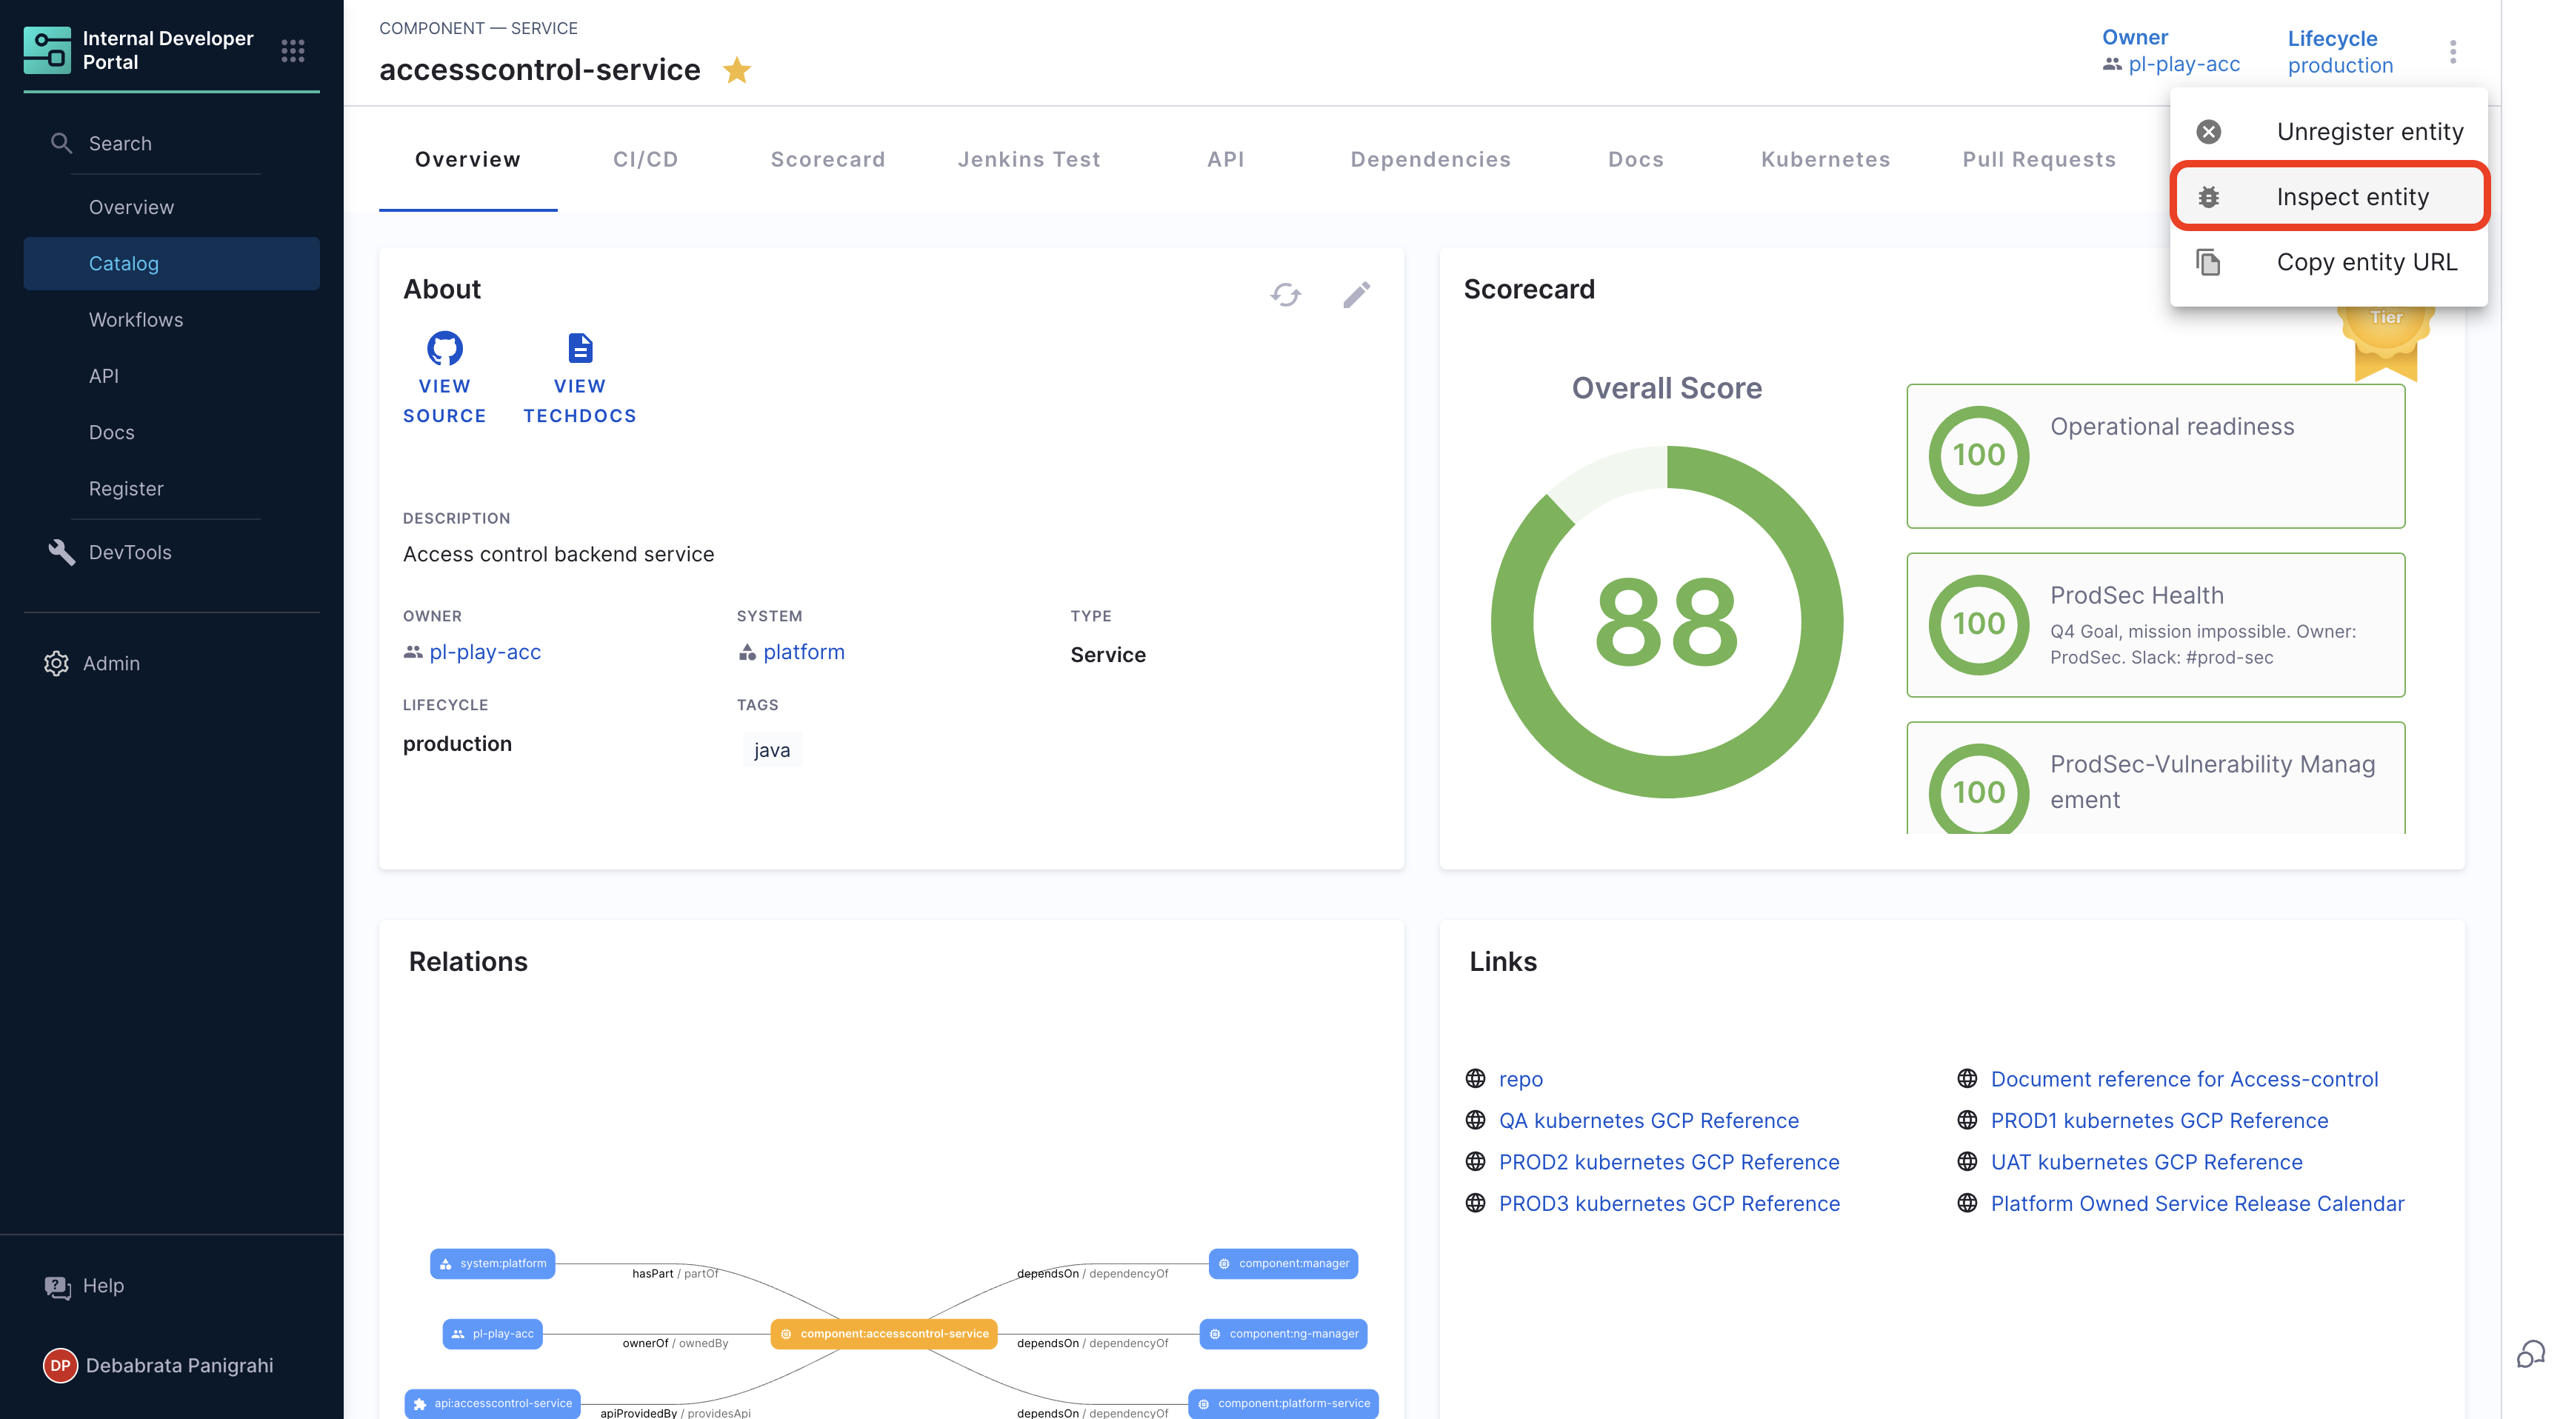
Task: Click the component:ng-manager node in Relations graph
Action: tap(1285, 1334)
